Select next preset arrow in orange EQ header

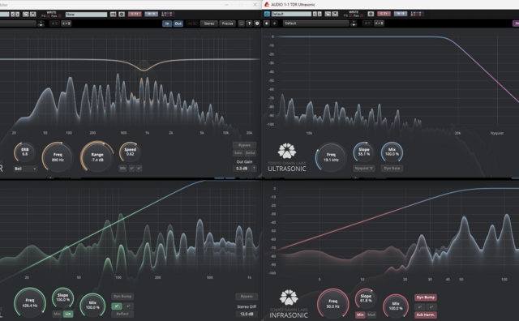[17, 15]
